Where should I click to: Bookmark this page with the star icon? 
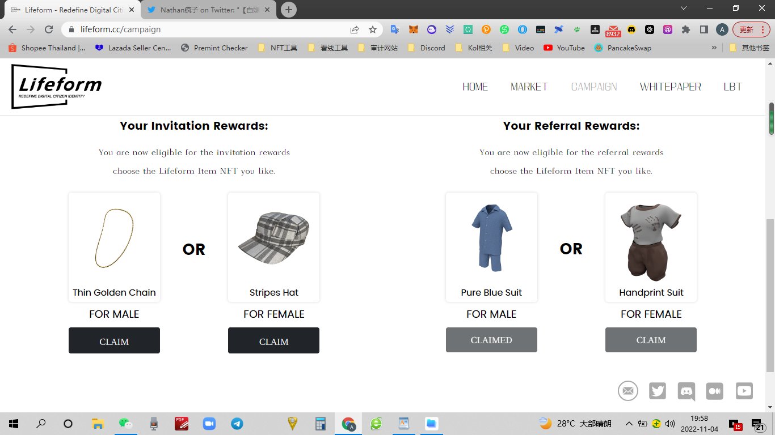(373, 29)
